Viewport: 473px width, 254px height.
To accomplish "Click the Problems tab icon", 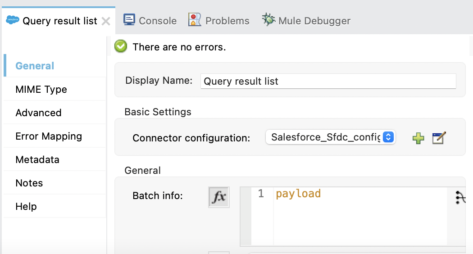I will 195,20.
